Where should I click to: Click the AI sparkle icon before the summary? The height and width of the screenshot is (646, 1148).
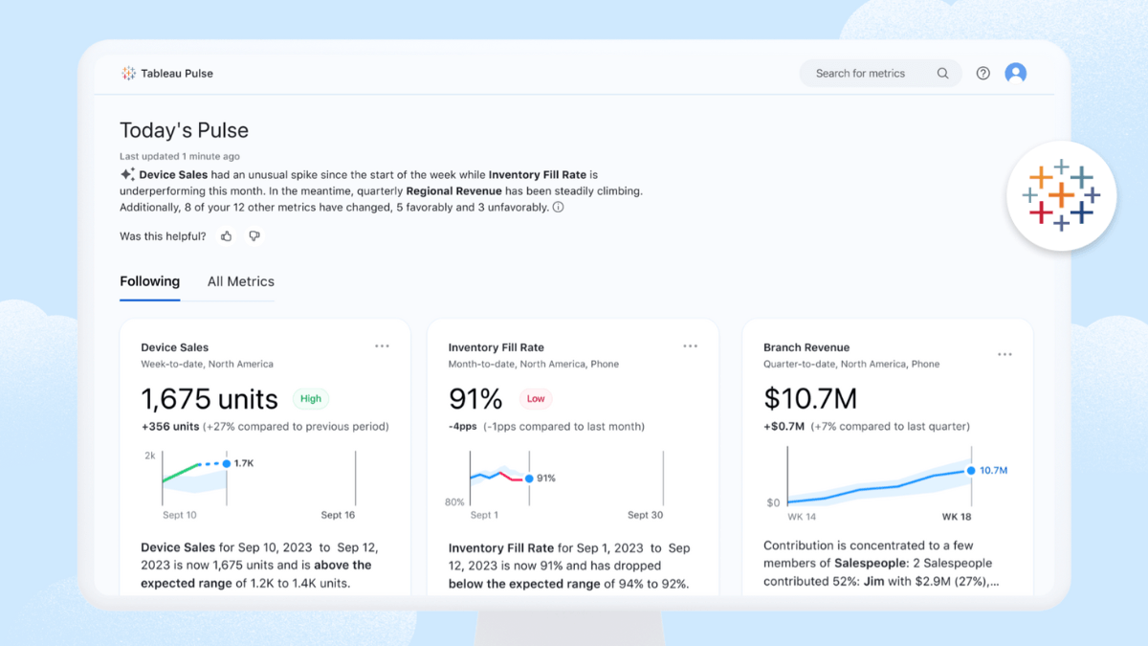pyautogui.click(x=126, y=174)
